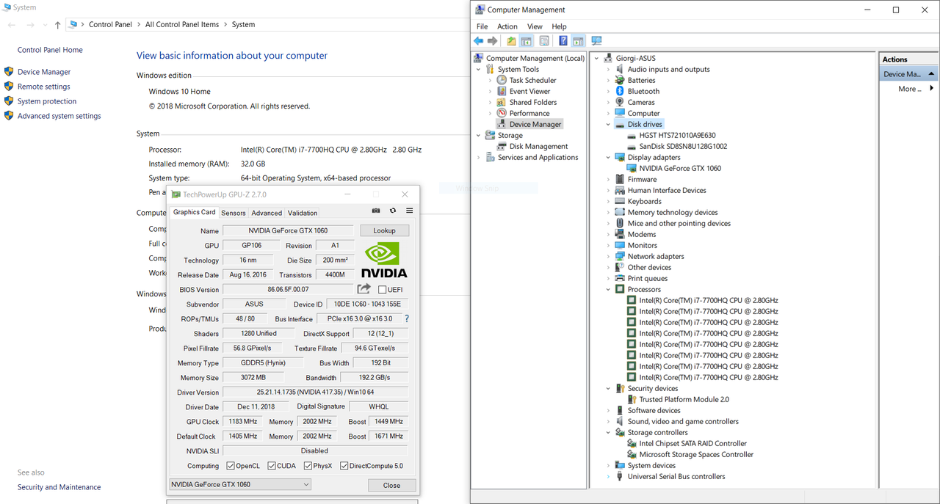
Task: Click the Scan for hardware changes monitor icon
Action: click(x=596, y=41)
